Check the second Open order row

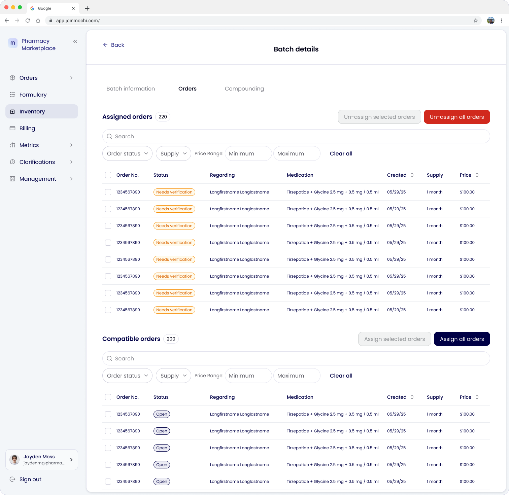[x=108, y=431]
